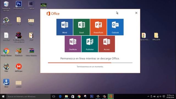Open Microsoft Edge from the taskbar

click(x=60, y=97)
